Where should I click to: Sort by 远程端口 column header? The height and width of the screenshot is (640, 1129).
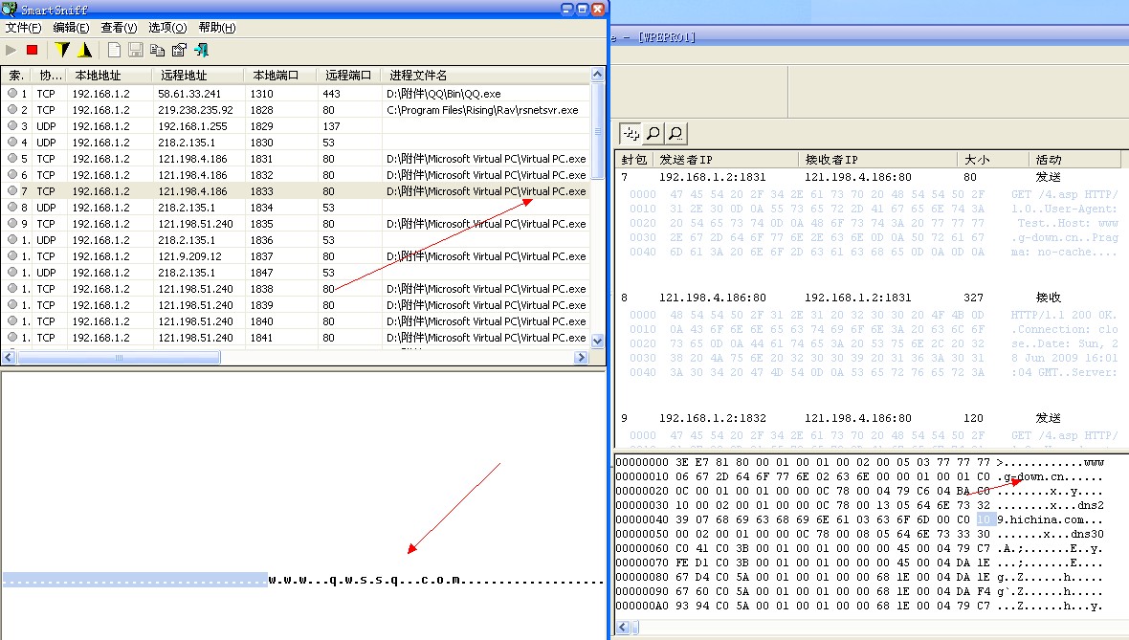(x=348, y=75)
